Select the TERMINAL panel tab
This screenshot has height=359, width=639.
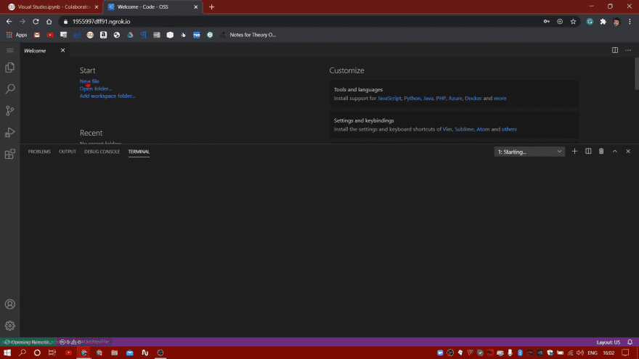139,152
